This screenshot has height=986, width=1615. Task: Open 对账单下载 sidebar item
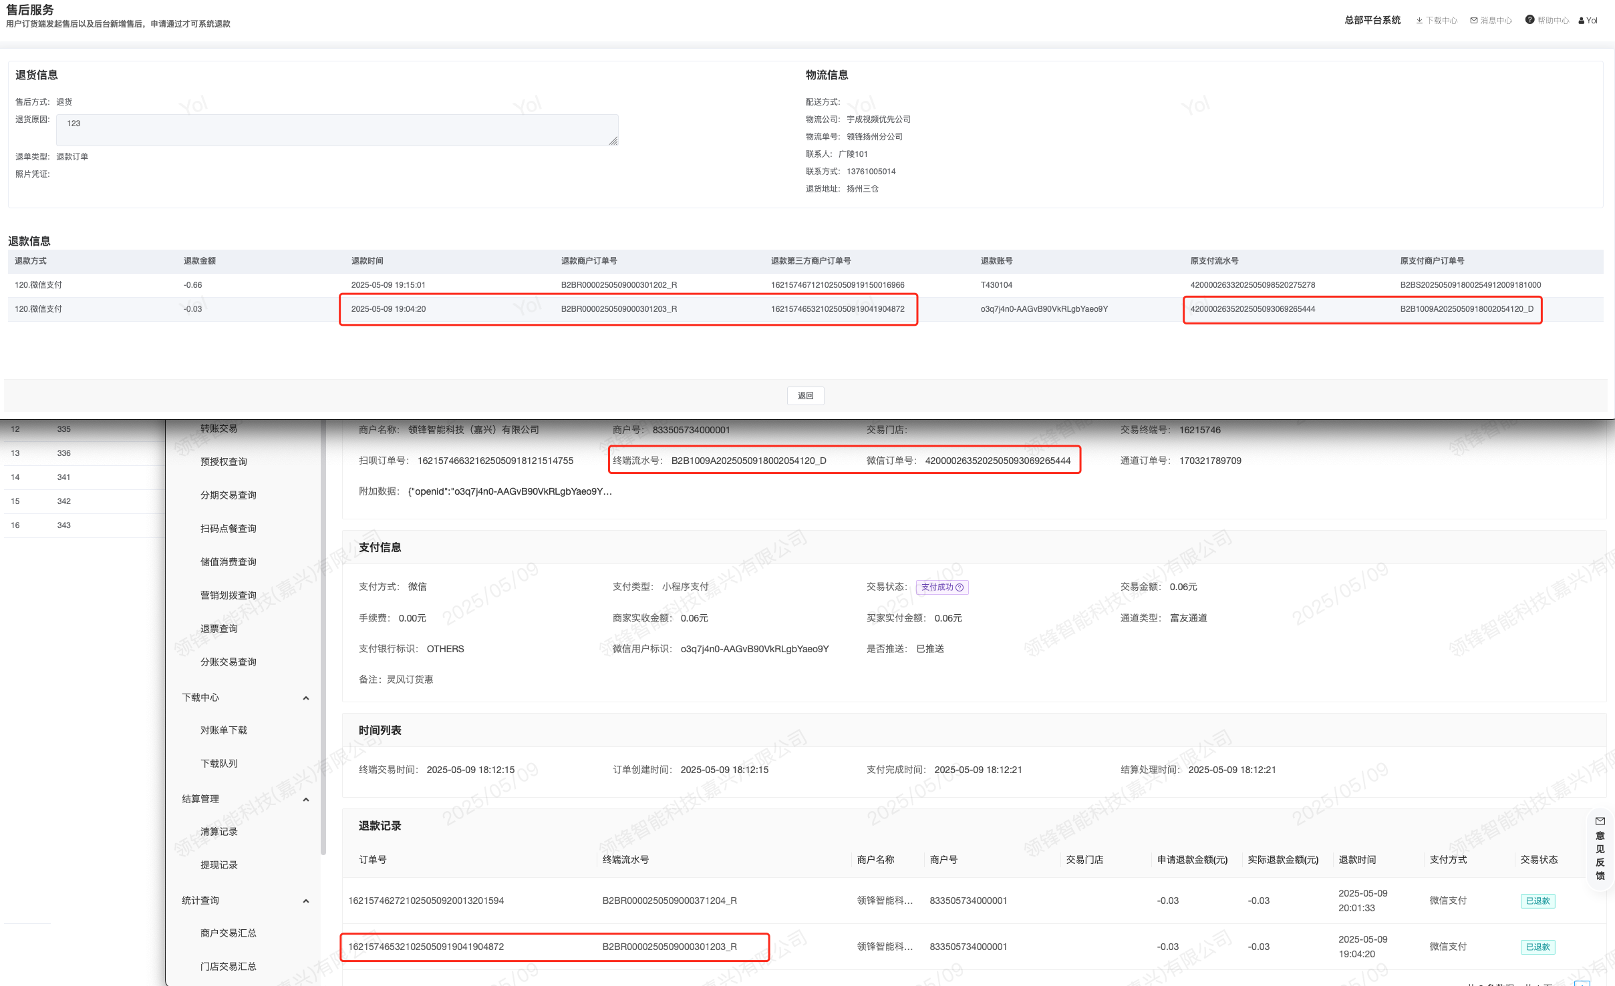coord(224,730)
